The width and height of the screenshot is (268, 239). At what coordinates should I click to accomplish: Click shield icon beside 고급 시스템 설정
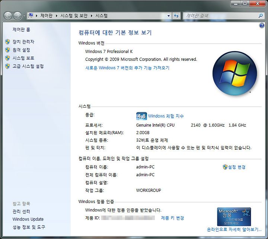point(7,66)
